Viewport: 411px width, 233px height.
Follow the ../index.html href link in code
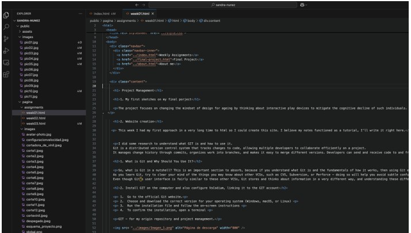click(x=145, y=55)
